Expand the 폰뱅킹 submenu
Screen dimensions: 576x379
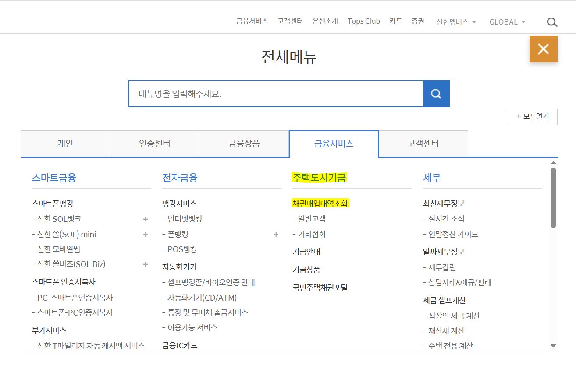tap(276, 235)
